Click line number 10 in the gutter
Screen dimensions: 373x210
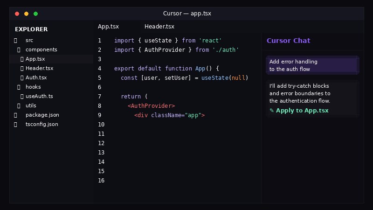coord(101,125)
